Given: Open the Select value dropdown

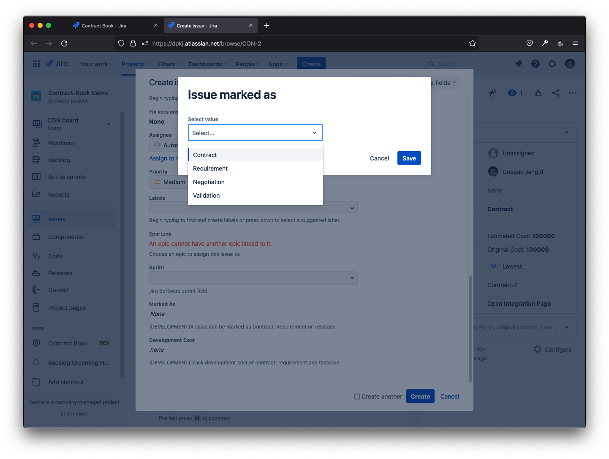Looking at the screenshot, I should 256,133.
